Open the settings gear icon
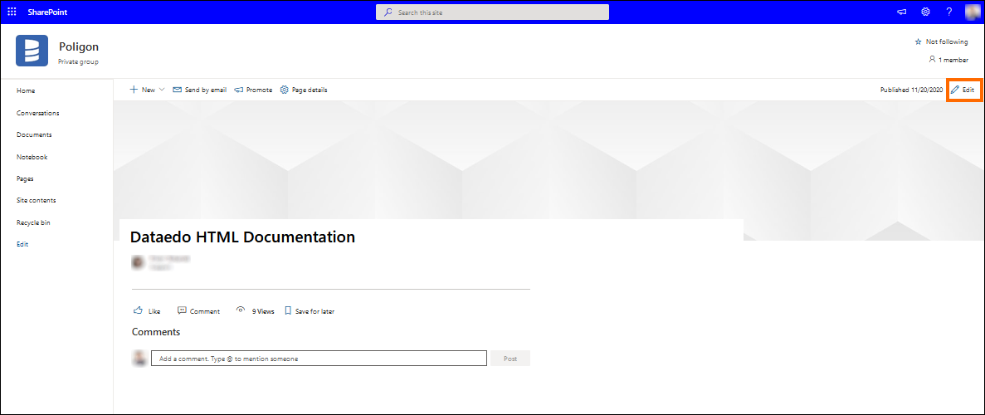 click(x=925, y=12)
